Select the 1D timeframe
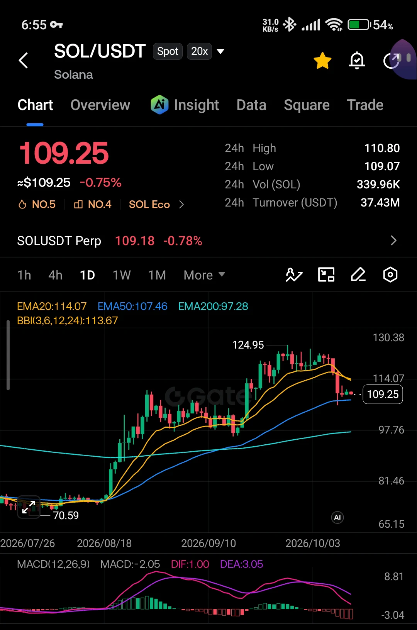Viewport: 417px width, 630px height. pyautogui.click(x=87, y=275)
